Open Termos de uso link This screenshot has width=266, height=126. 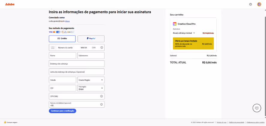[221, 122]
